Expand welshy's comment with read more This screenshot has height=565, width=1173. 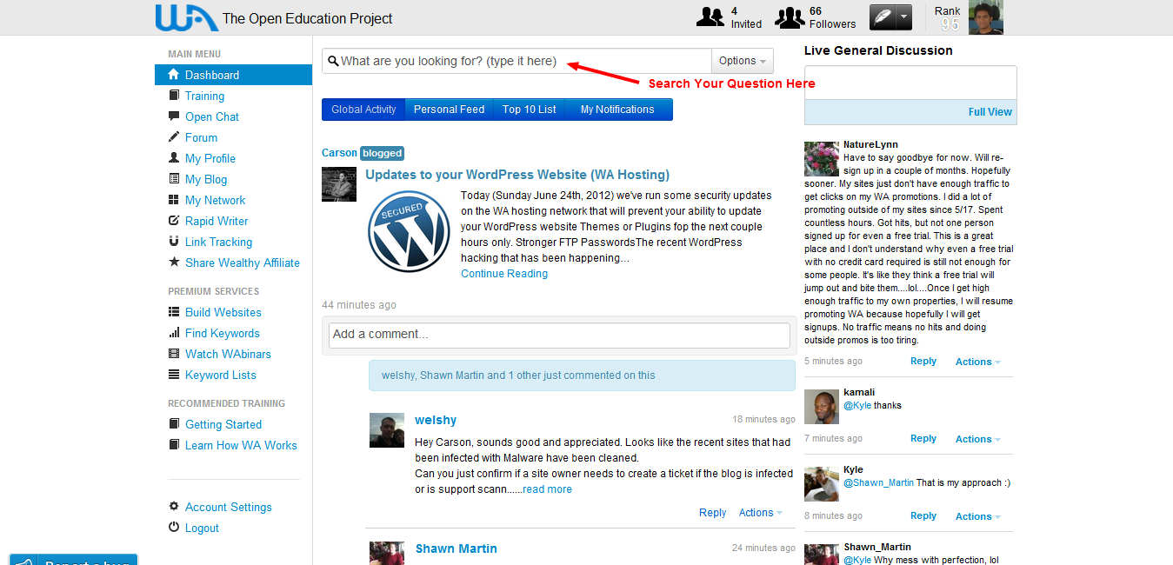coord(547,489)
